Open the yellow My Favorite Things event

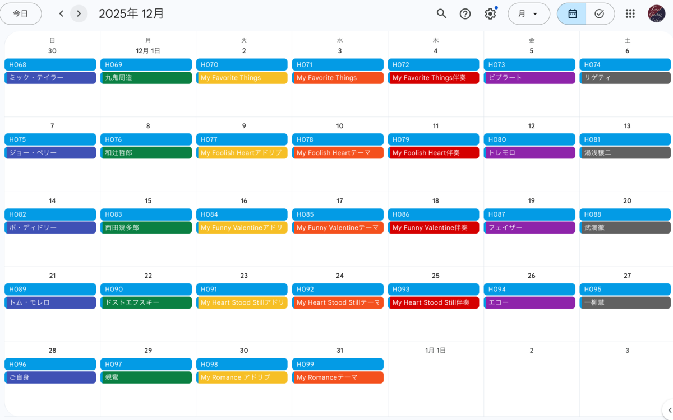[x=242, y=78]
